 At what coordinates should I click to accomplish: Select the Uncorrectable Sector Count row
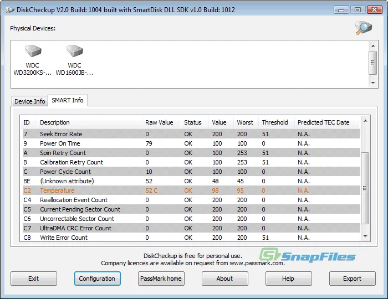pos(191,219)
